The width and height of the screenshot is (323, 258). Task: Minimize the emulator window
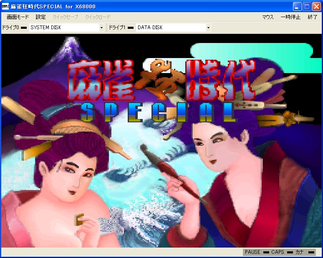[x=297, y=7]
